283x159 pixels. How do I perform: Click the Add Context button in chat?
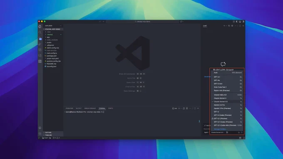(207, 125)
